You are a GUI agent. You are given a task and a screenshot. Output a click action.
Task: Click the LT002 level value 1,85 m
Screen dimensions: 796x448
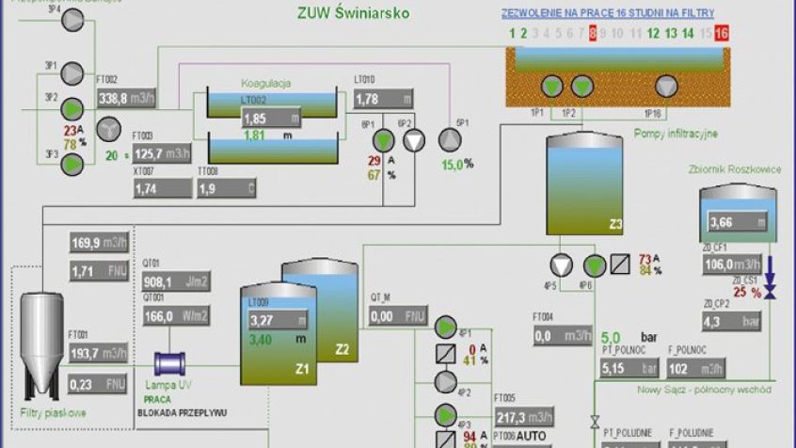[x=271, y=119]
